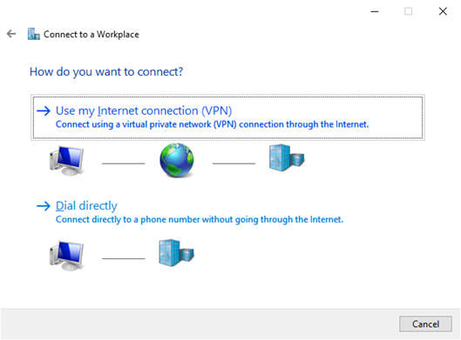Select Use my Internet connection (VPN)
This screenshot has height=340, width=461.
click(227, 117)
